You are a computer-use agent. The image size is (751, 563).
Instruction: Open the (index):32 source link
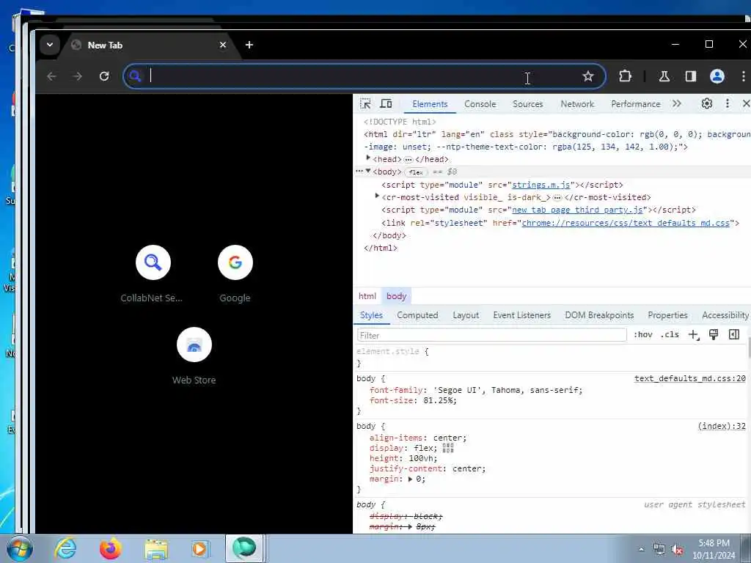click(x=722, y=426)
